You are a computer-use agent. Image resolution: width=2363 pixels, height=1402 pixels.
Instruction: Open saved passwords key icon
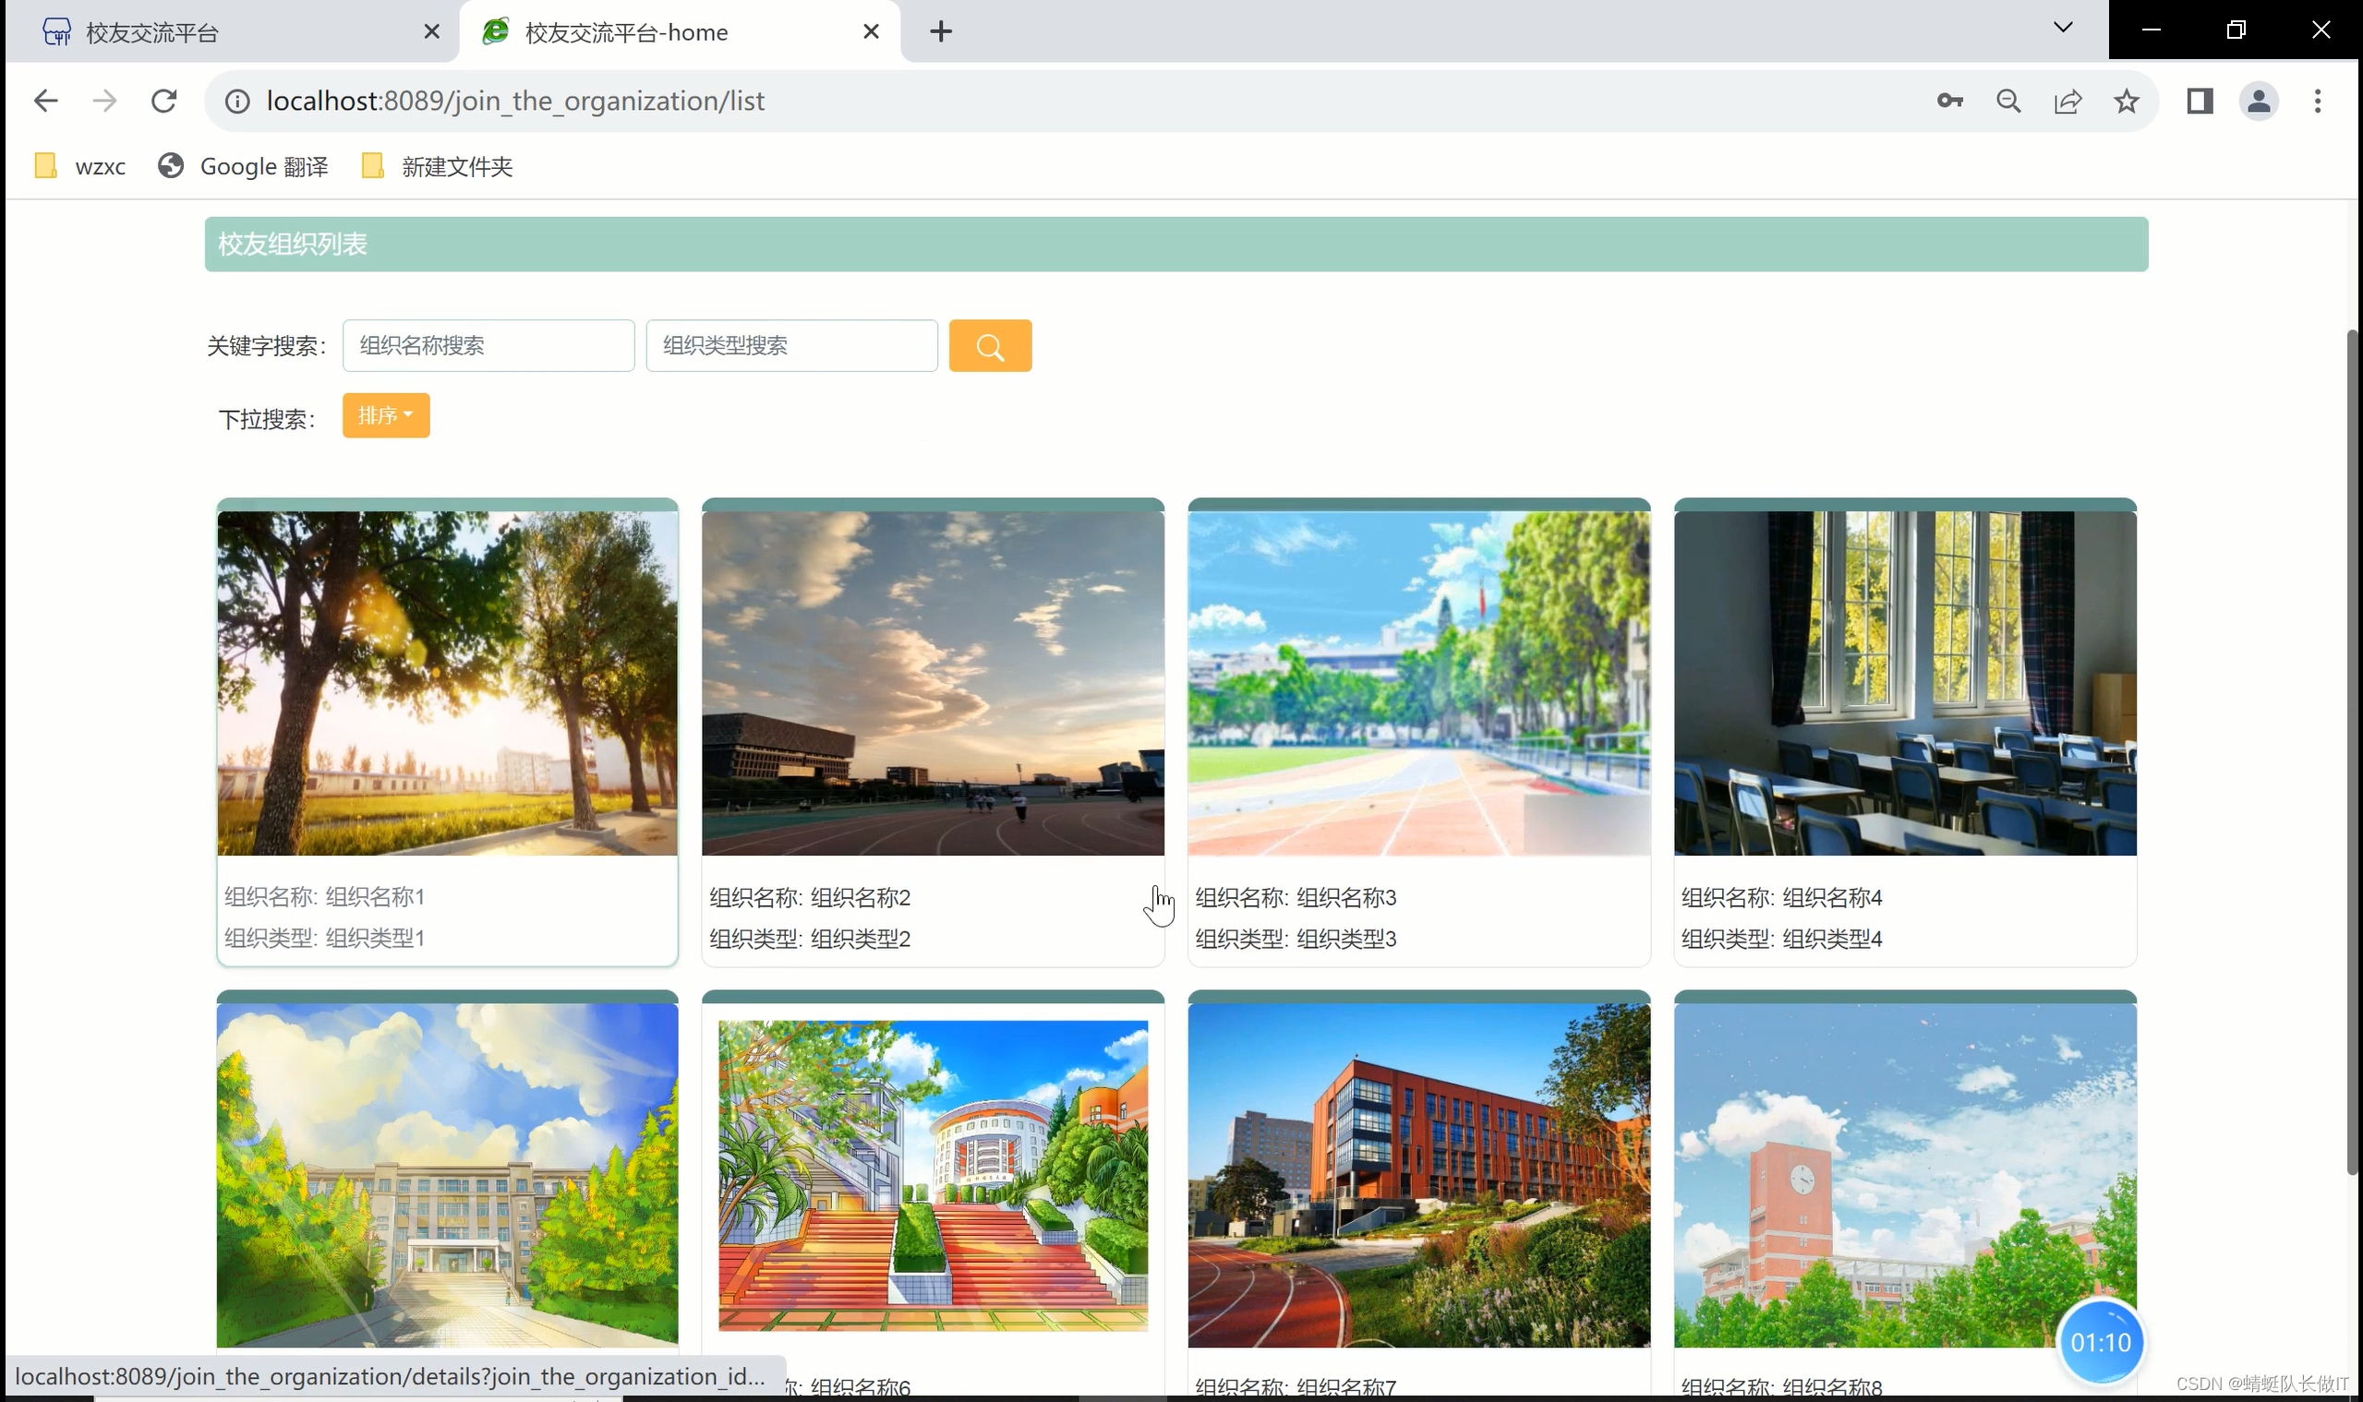pos(1949,102)
